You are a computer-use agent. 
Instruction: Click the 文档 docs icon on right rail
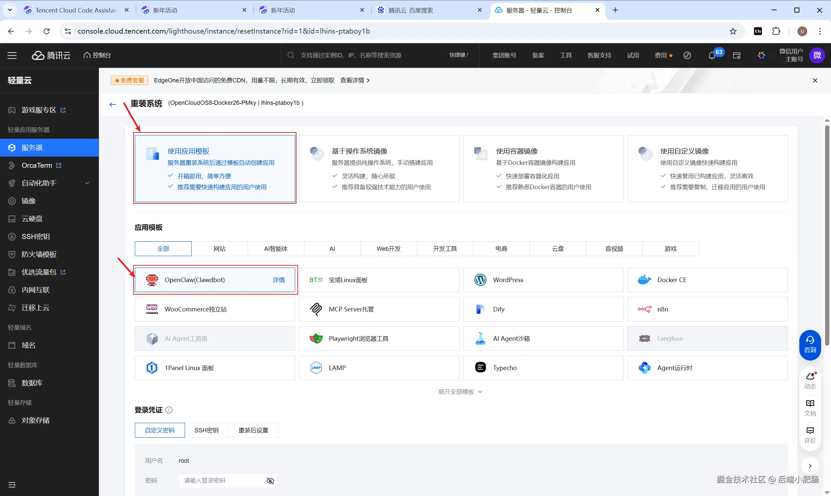[810, 407]
